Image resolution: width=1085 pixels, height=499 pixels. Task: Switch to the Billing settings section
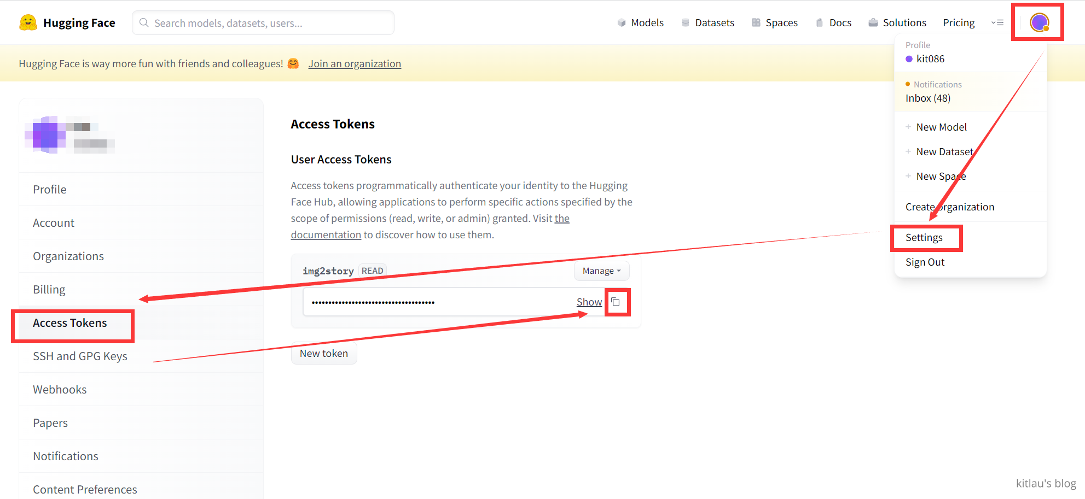point(49,289)
